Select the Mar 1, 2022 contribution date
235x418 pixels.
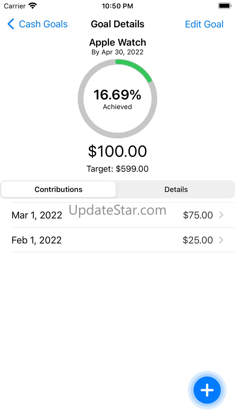tap(37, 215)
